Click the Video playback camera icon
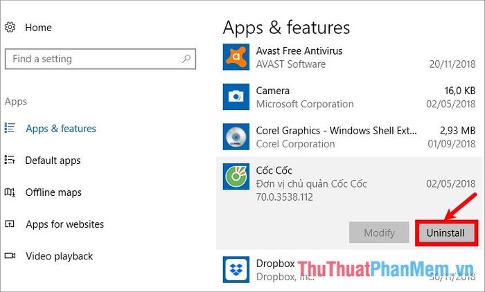485x292 pixels. [x=10, y=256]
